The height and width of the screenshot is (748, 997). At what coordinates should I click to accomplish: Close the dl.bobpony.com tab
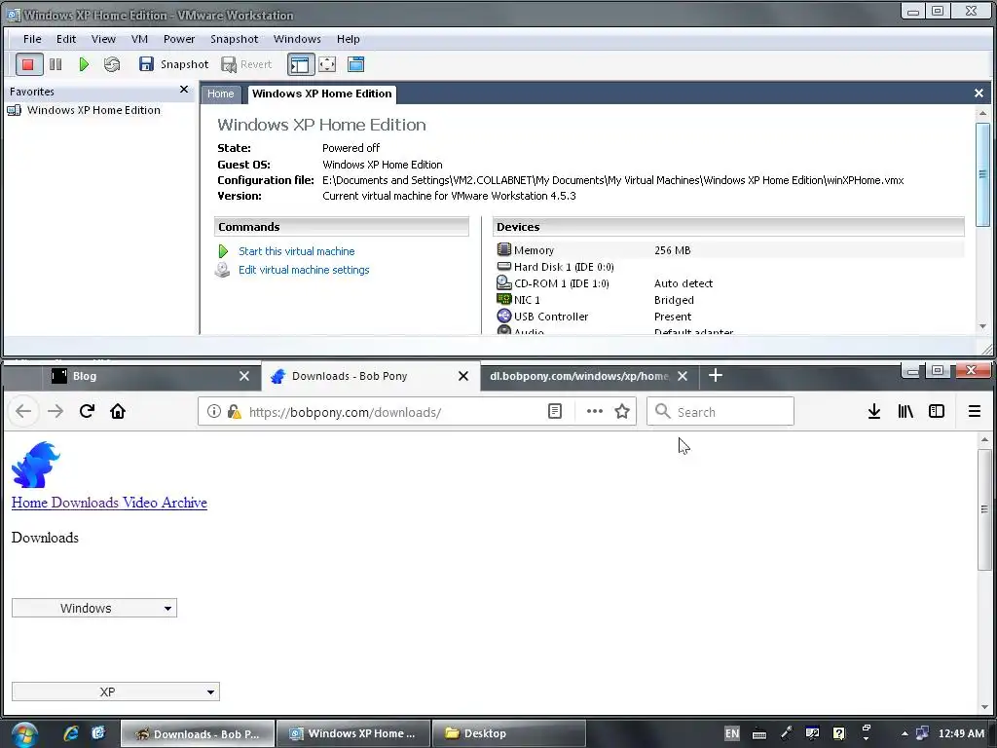pos(683,376)
